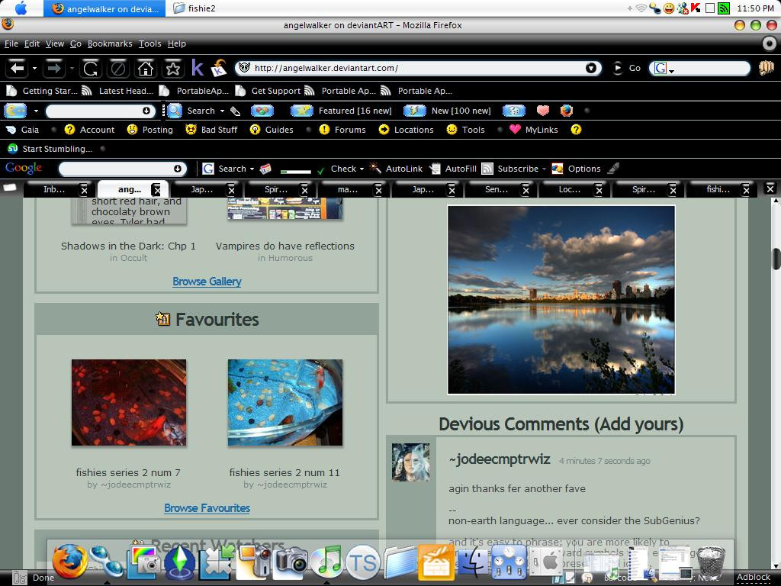Open the Bookmarks menu
Image resolution: width=781 pixels, height=586 pixels.
tap(110, 43)
